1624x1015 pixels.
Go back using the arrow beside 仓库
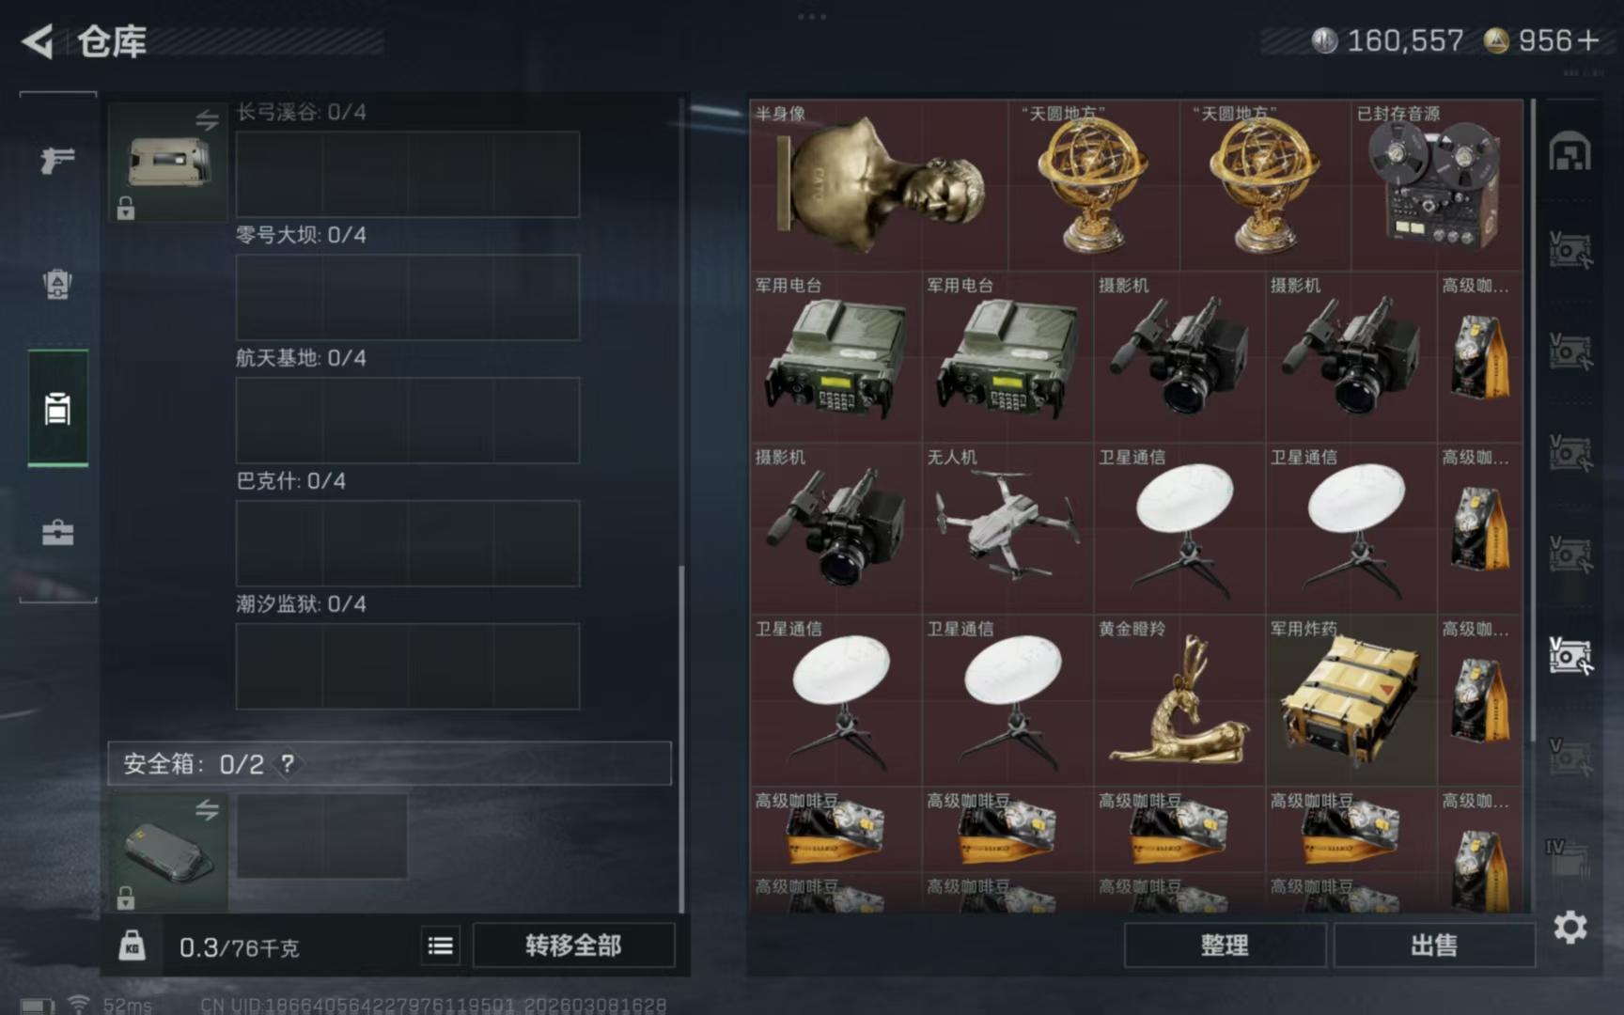[39, 41]
